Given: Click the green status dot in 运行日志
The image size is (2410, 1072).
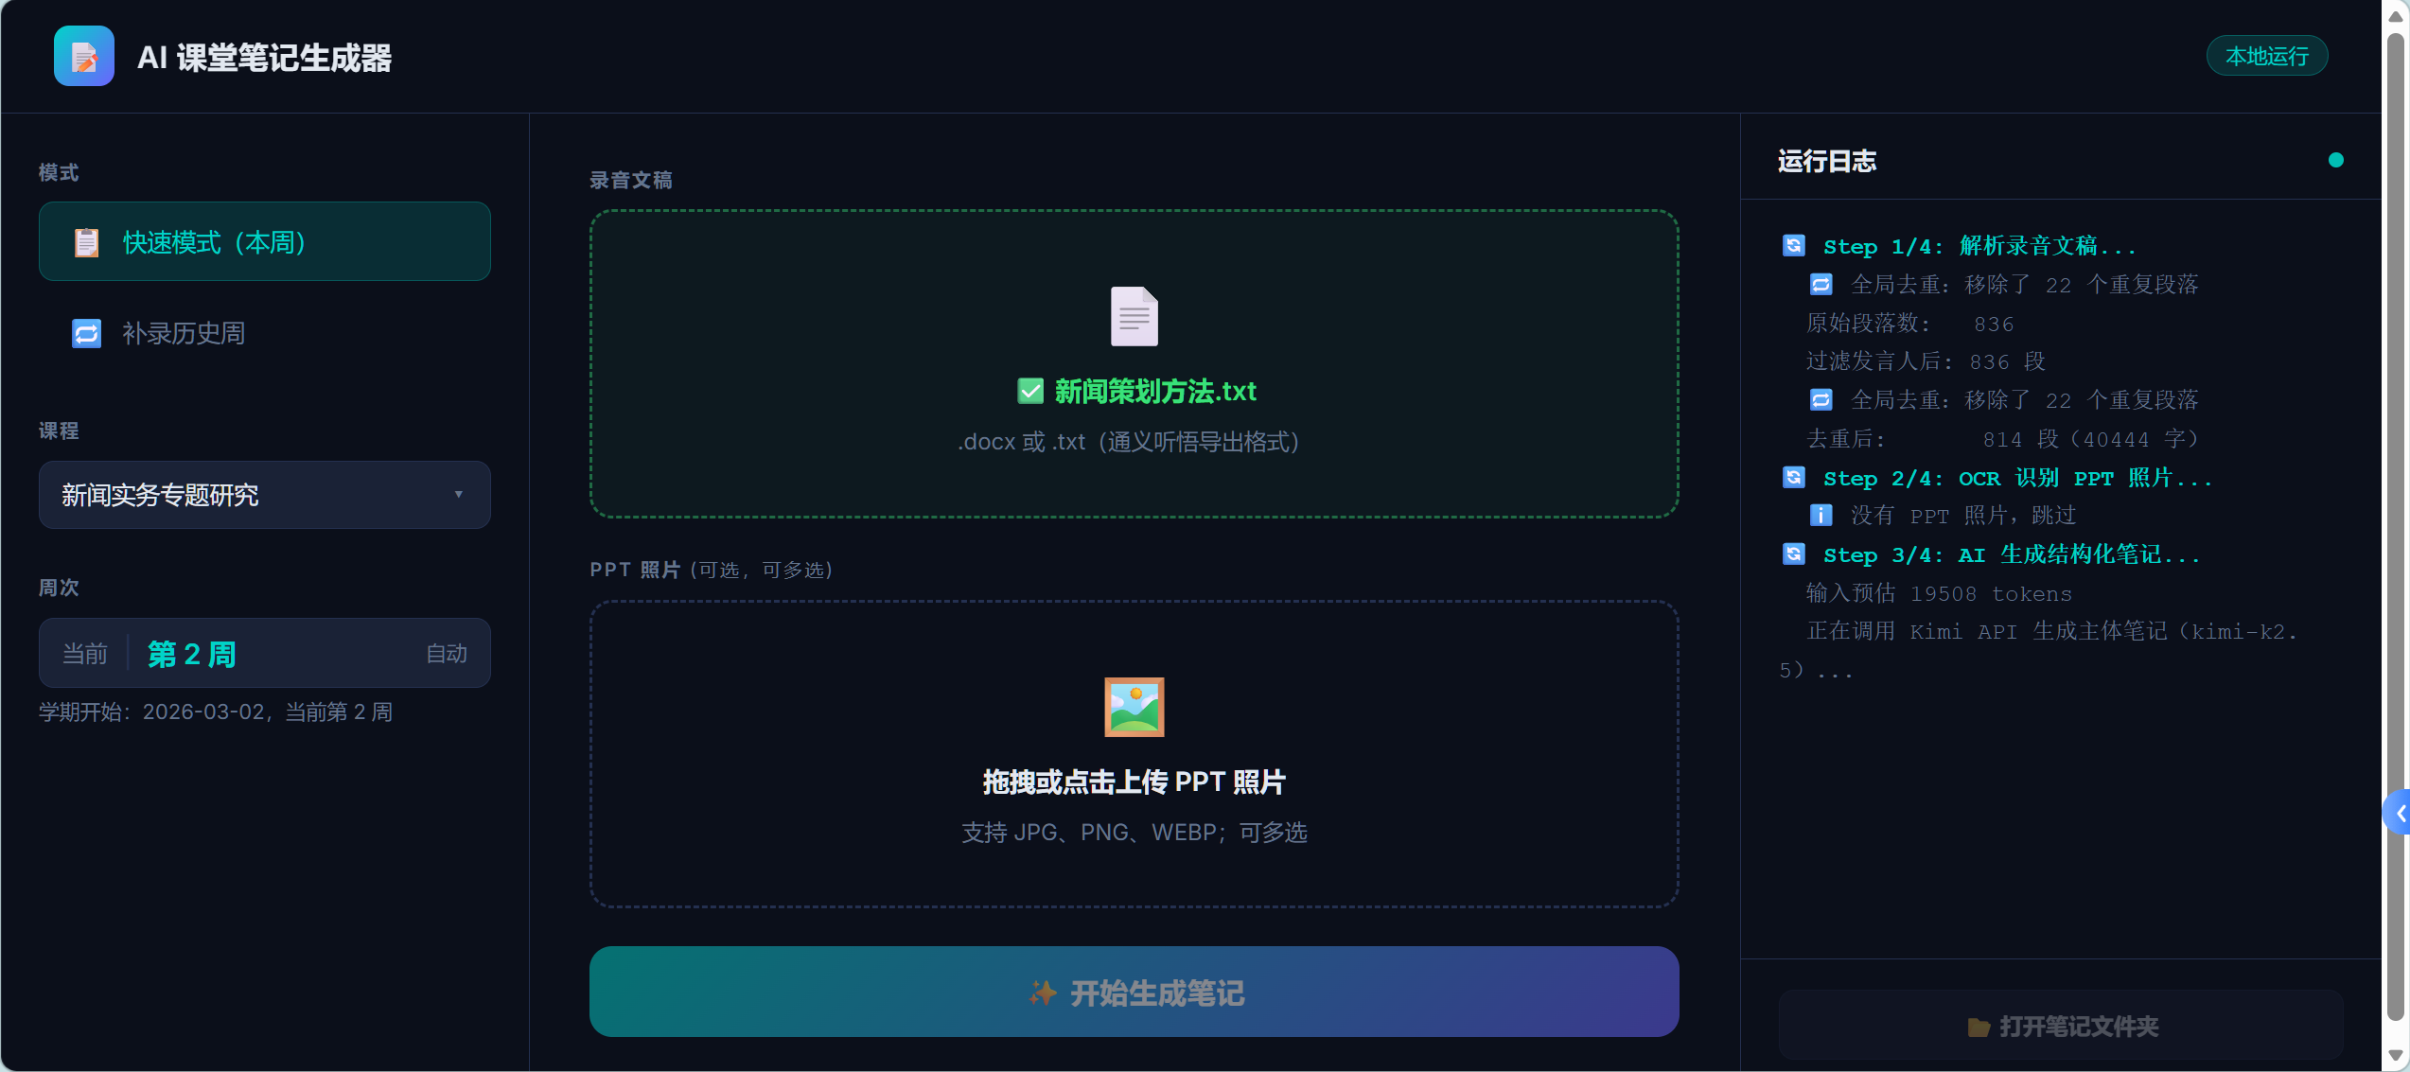Looking at the screenshot, I should pos(2337,159).
